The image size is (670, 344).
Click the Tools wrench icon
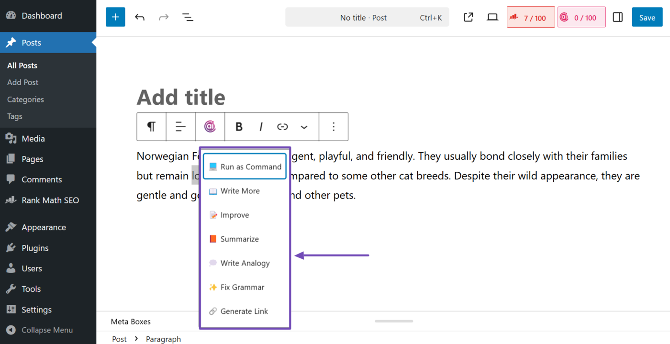click(x=11, y=289)
